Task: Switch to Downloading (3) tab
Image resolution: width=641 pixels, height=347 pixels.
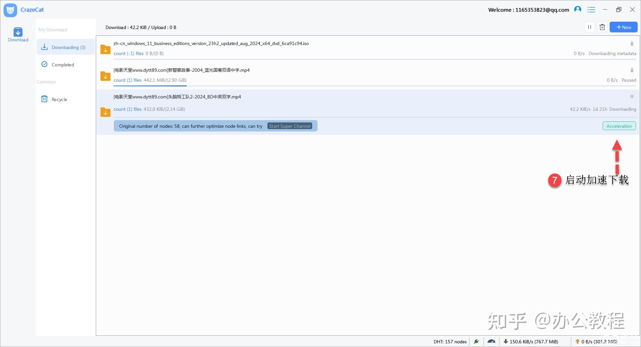Action: [65, 47]
